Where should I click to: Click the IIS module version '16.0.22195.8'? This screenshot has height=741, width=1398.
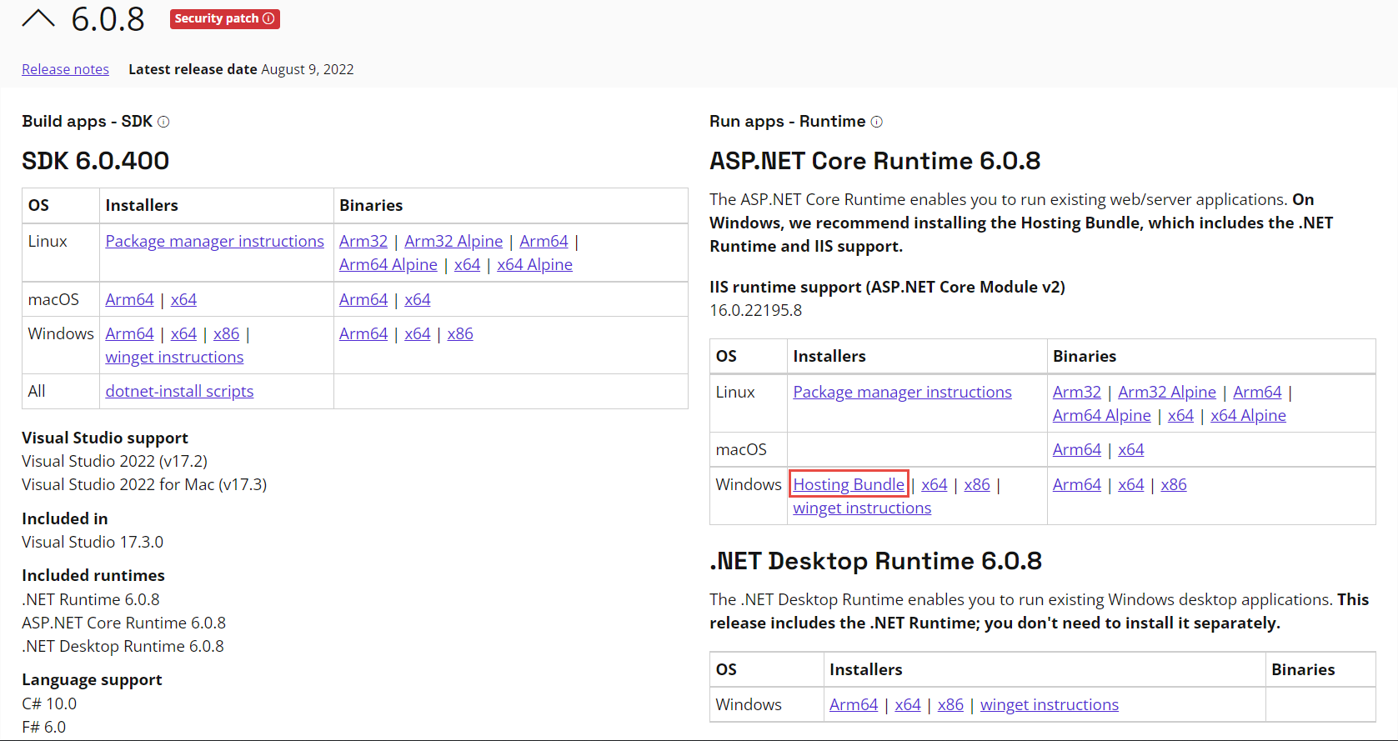coord(756,310)
